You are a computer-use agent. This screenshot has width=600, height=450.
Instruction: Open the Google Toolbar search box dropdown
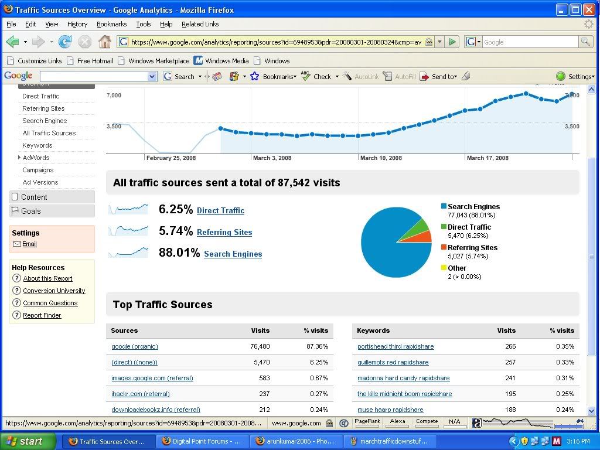click(152, 77)
